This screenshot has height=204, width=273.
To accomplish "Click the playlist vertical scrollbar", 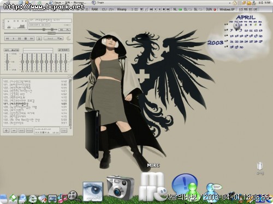I will 70,103.
